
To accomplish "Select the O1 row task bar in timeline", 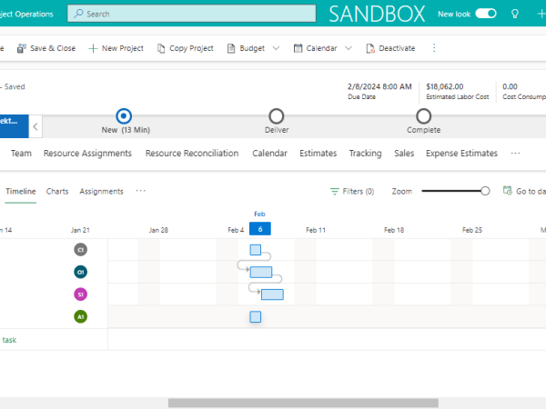I will 261,272.
